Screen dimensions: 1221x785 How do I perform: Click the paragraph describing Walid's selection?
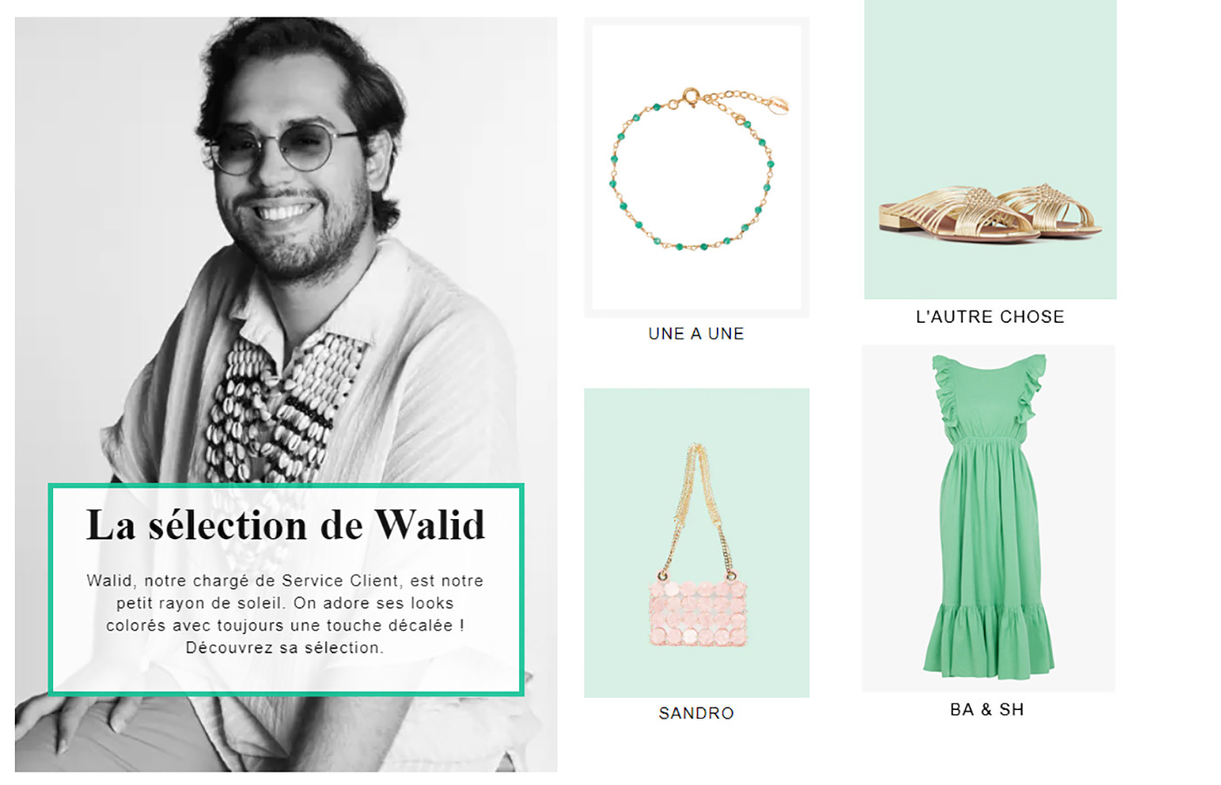click(x=284, y=614)
